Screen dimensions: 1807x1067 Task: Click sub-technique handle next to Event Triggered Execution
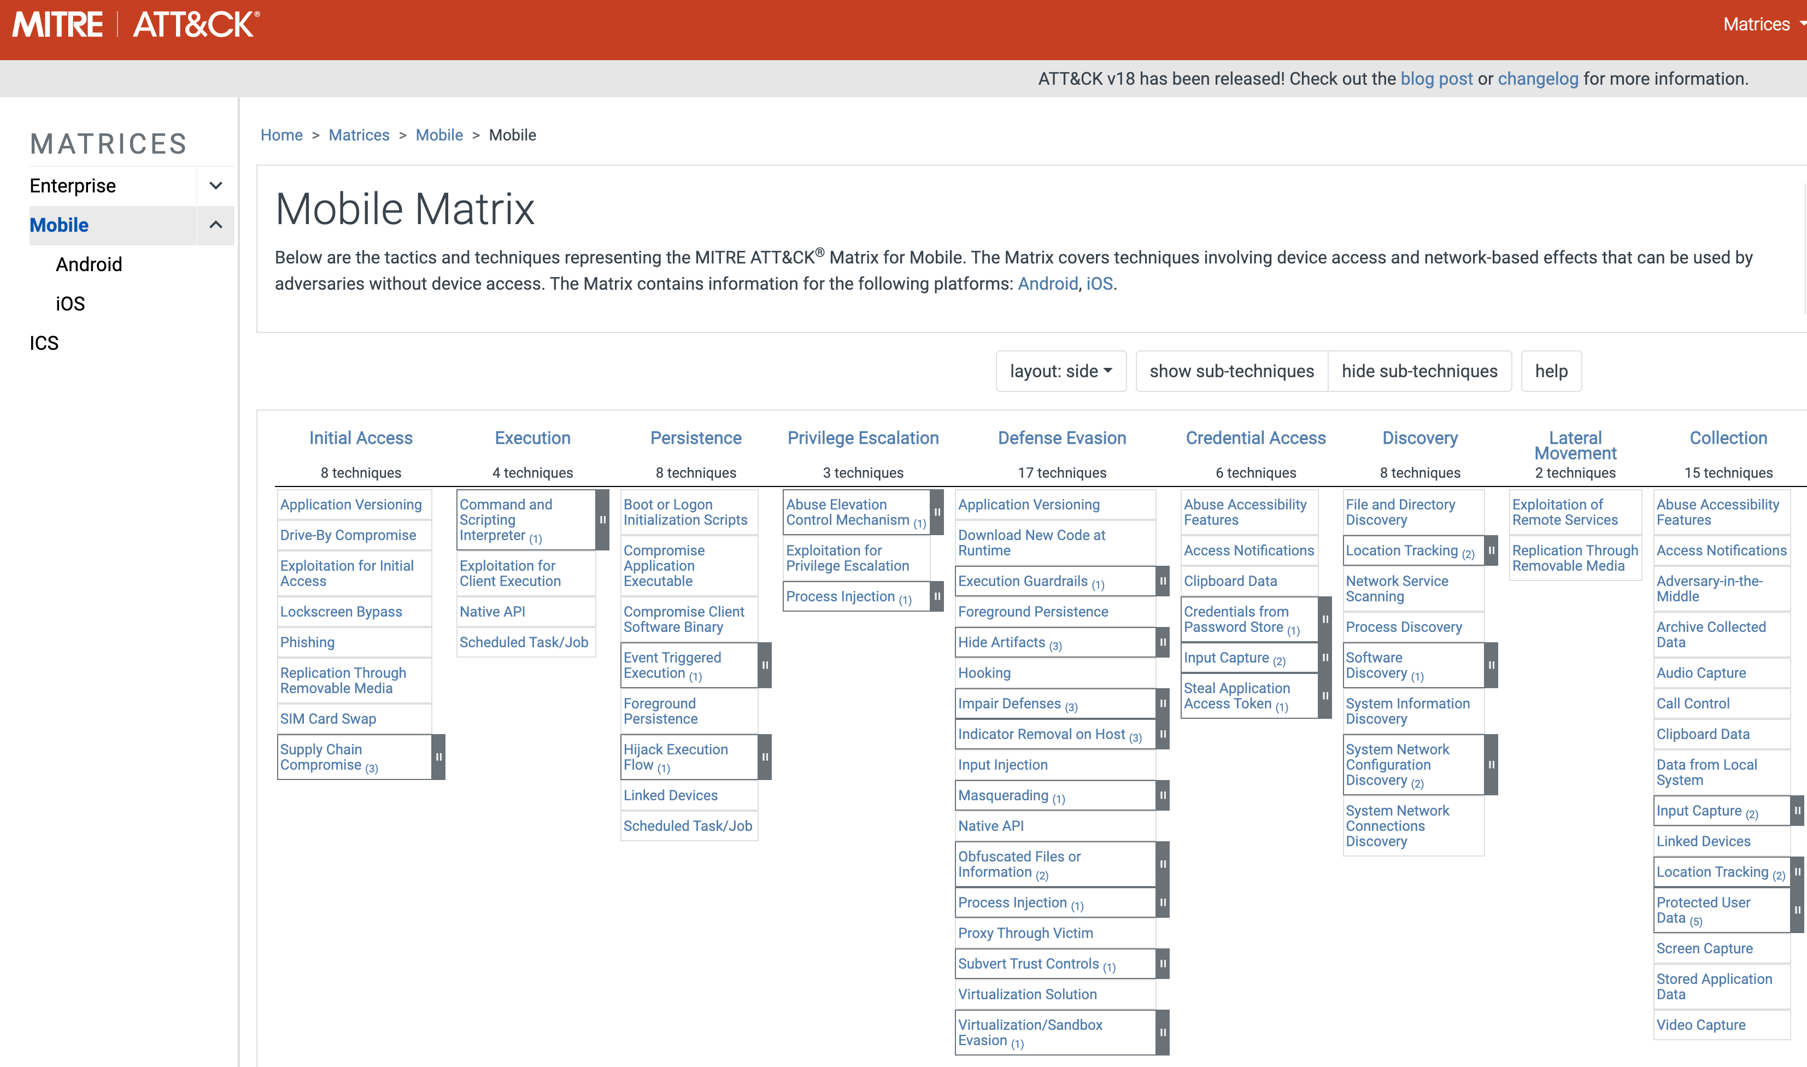pos(765,665)
